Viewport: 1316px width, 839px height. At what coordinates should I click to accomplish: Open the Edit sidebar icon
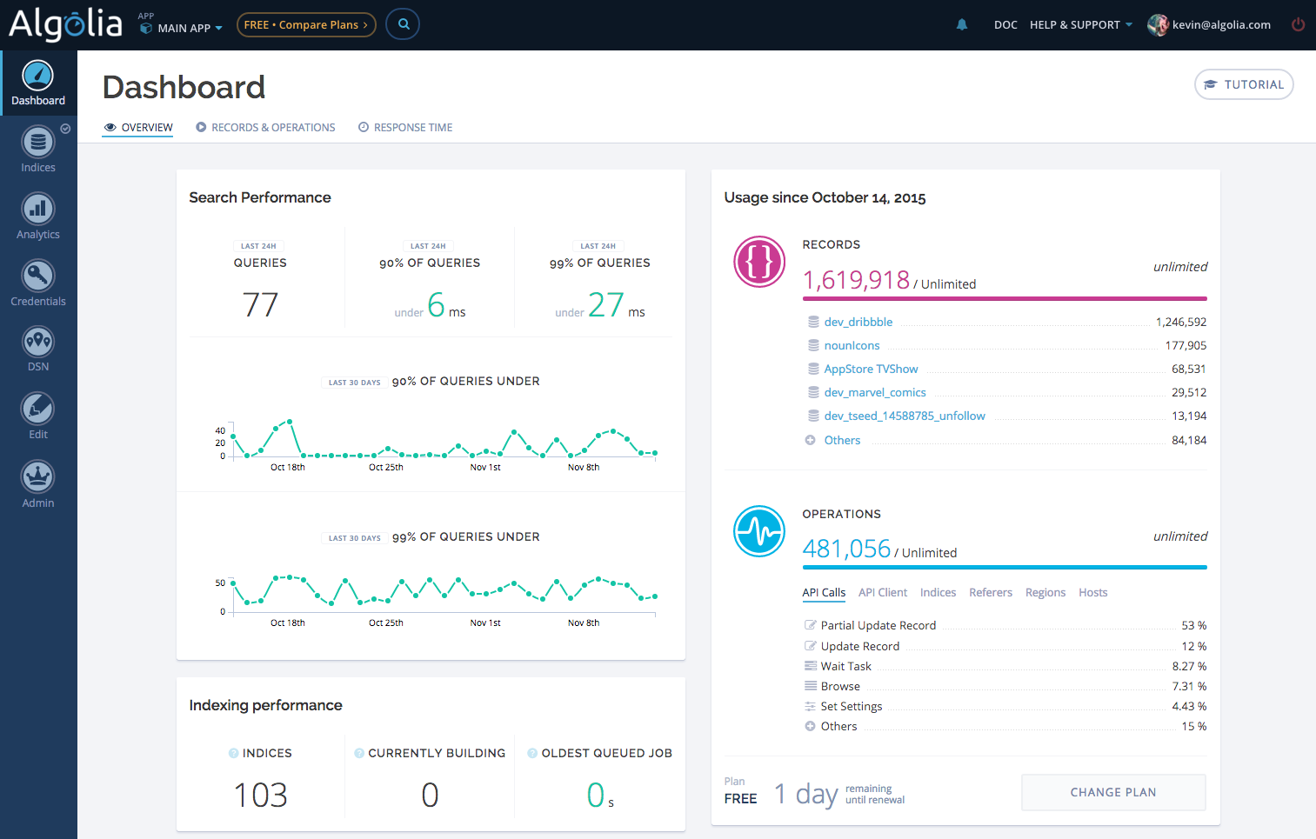pos(37,409)
